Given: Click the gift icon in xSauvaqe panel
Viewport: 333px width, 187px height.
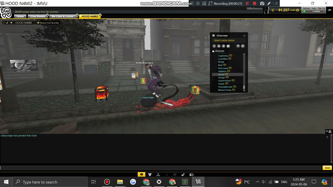Looking at the screenshot, I should click(x=223, y=46).
